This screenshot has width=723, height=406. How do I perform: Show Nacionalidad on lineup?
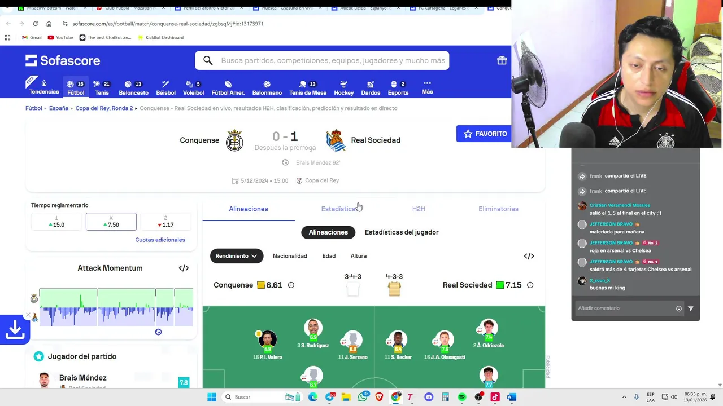tap(290, 256)
